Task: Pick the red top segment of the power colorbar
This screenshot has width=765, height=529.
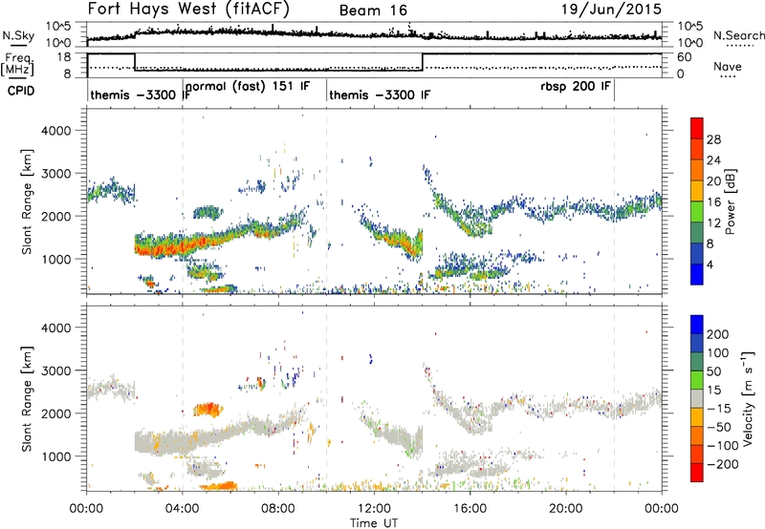Action: tap(697, 129)
